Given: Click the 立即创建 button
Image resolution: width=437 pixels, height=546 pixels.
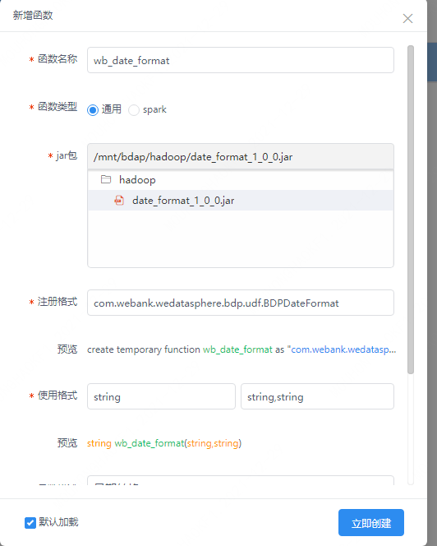Looking at the screenshot, I should tap(371, 522).
